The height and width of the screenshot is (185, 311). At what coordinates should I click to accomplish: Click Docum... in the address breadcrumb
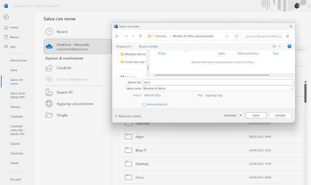click(x=162, y=36)
